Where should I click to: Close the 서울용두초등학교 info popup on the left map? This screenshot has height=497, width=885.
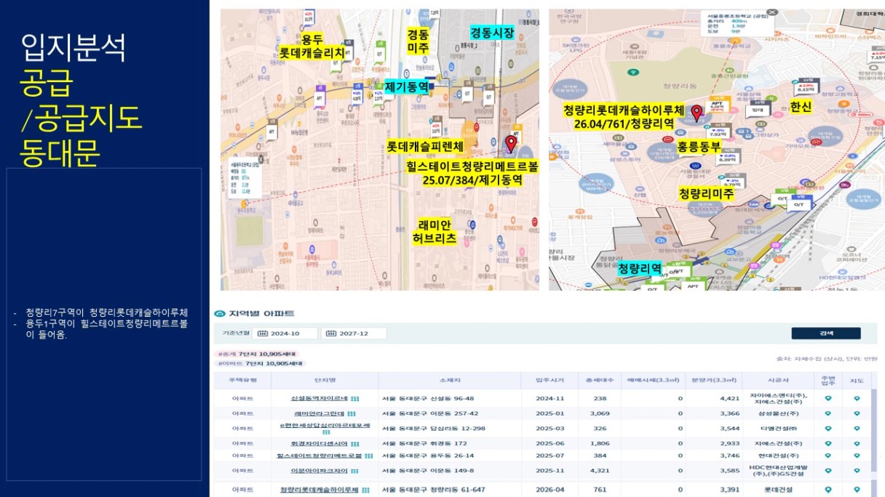point(262,159)
